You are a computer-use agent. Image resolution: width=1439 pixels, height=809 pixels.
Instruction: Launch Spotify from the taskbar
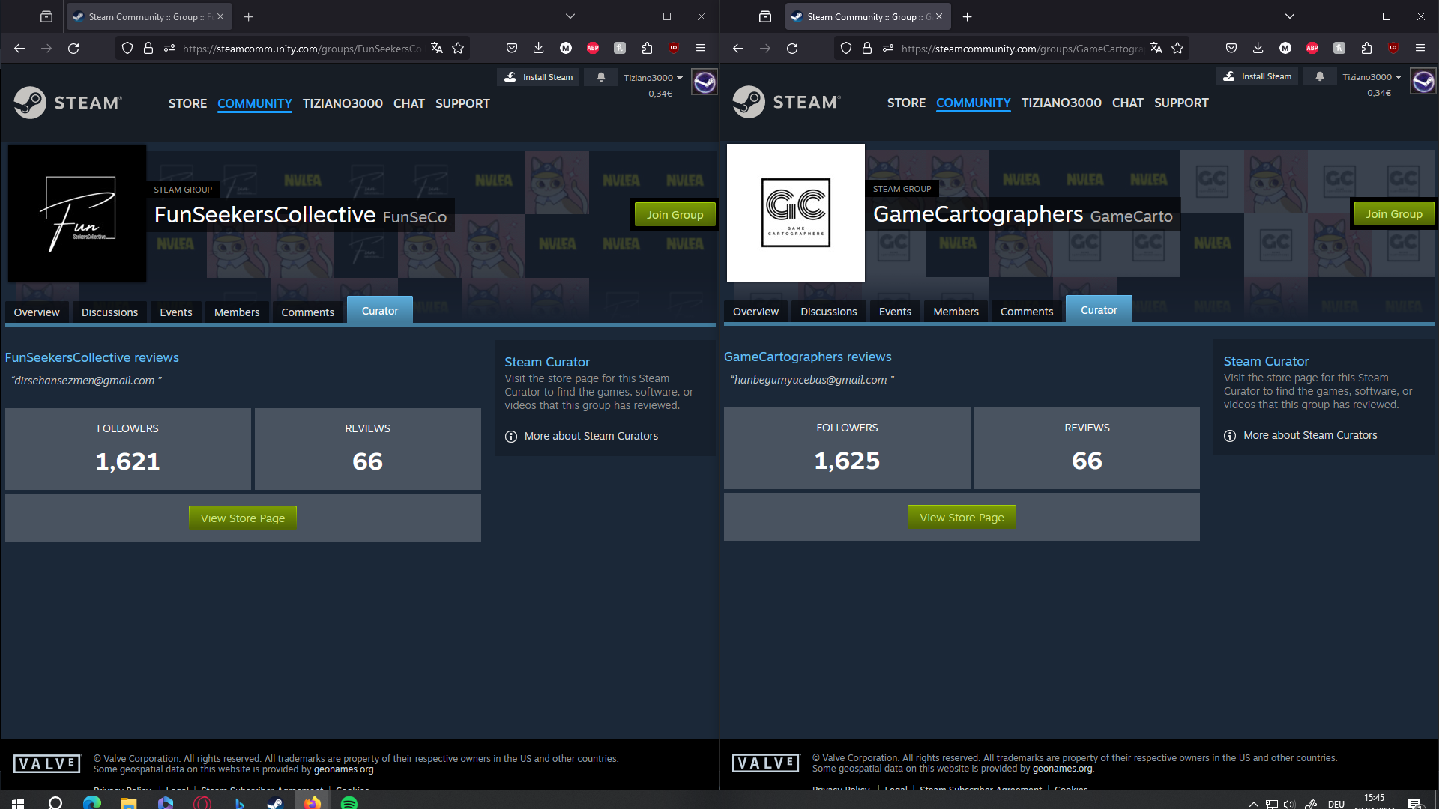pos(350,802)
